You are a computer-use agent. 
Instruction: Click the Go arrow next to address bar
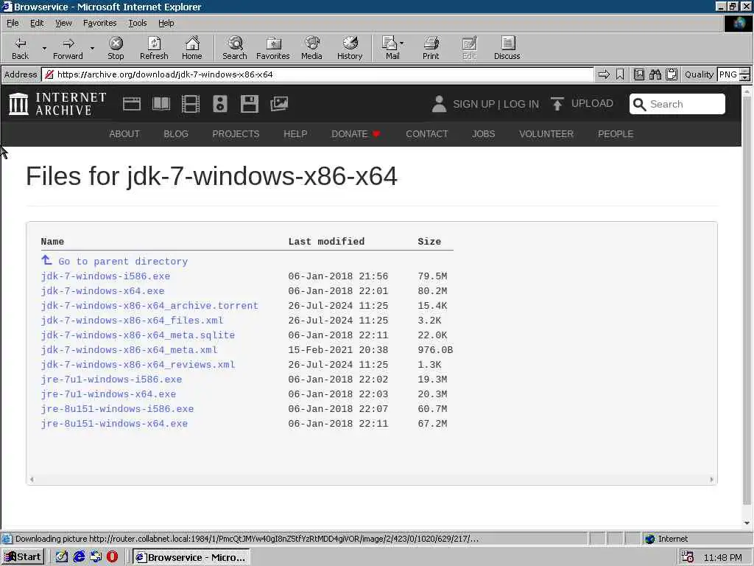(x=604, y=74)
